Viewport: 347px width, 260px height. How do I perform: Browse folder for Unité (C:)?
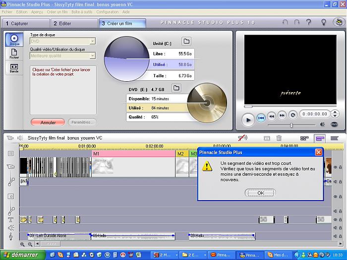point(186,41)
